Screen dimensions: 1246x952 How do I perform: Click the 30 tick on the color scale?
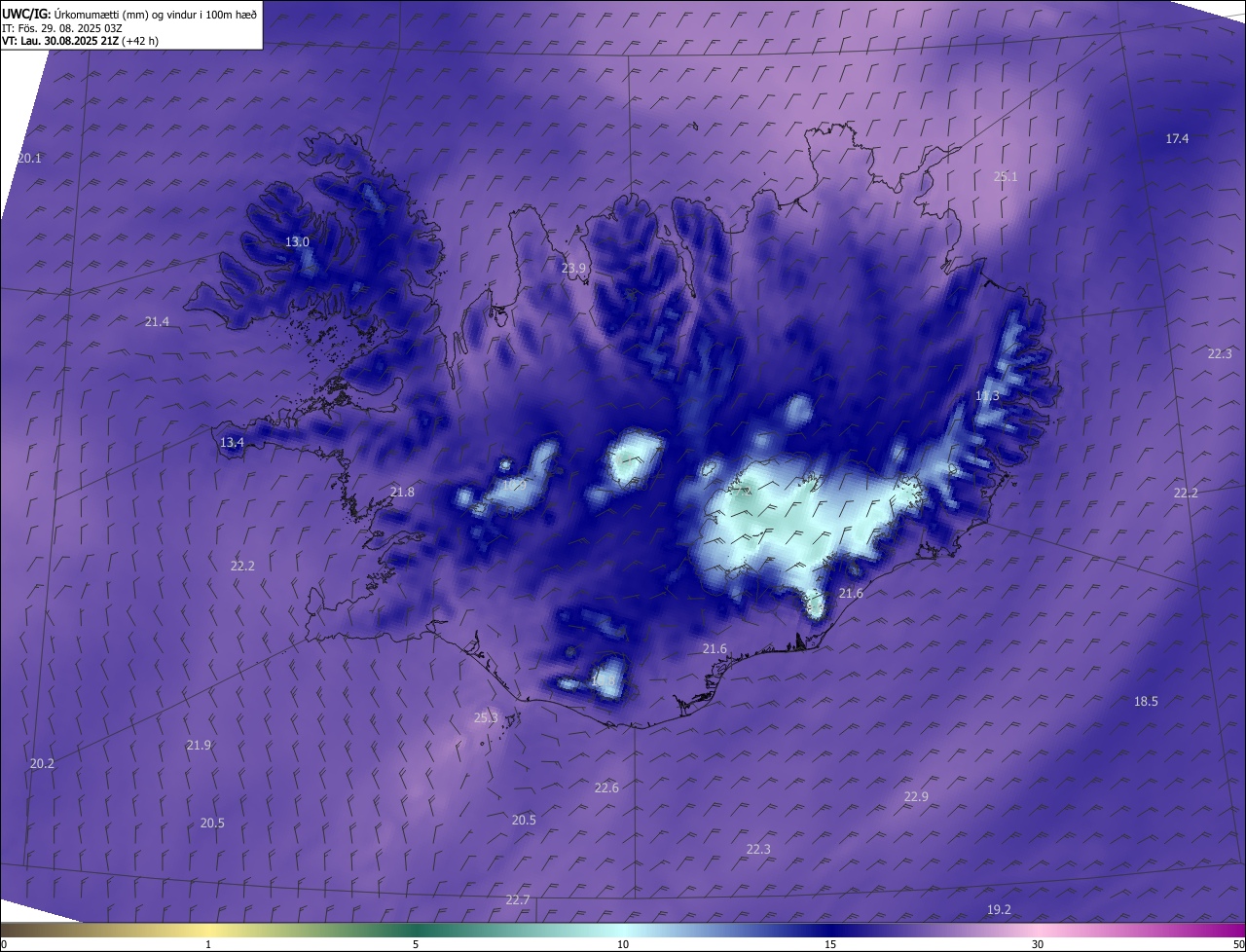pos(1038,944)
